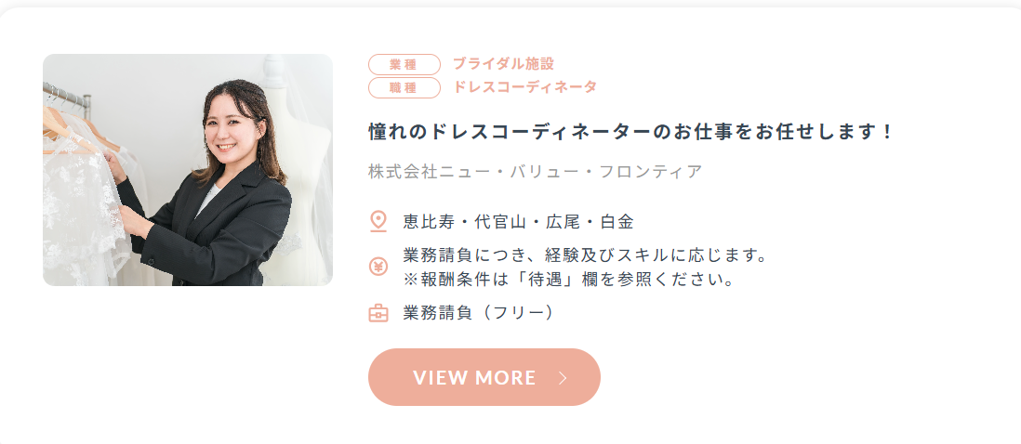Click the yen salary icon
This screenshot has width=1021, height=444.
tap(378, 267)
